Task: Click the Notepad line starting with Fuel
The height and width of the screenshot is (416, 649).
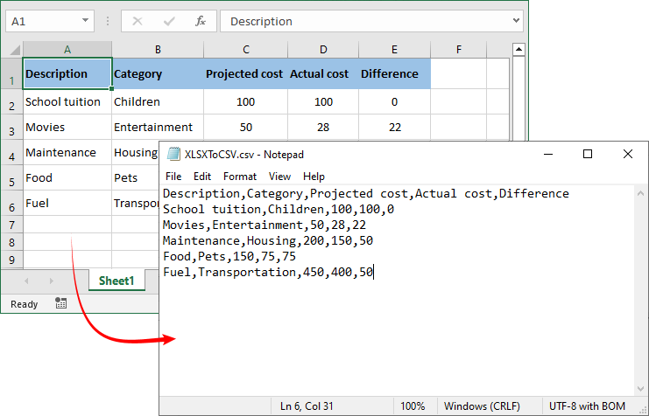Action: tap(268, 272)
